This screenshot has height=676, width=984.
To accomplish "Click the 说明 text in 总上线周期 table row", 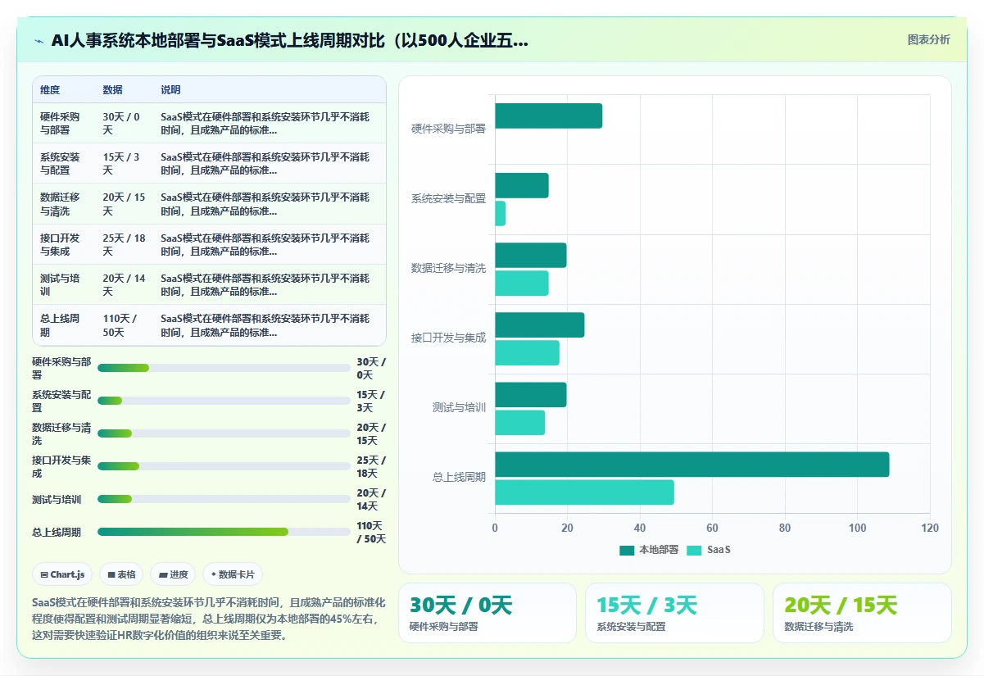I will [265, 325].
